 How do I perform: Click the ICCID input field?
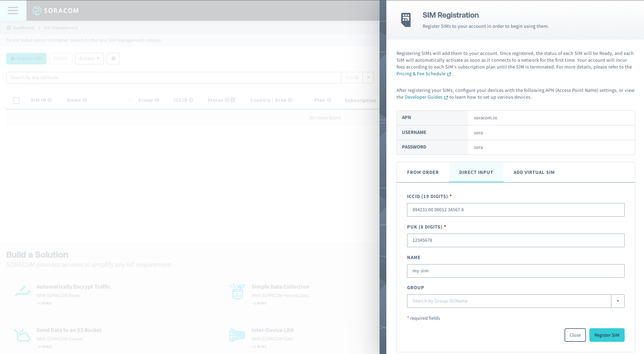click(x=515, y=210)
